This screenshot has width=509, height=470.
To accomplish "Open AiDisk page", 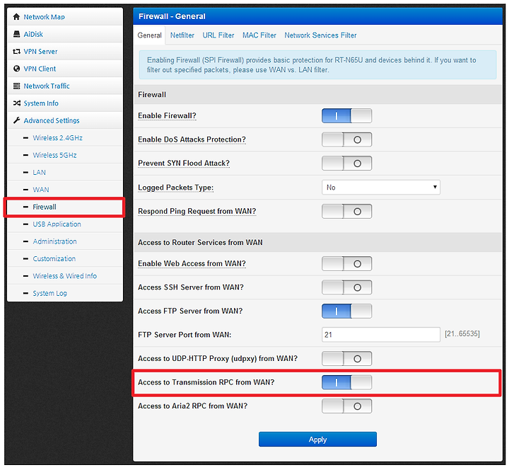I will (33, 34).
